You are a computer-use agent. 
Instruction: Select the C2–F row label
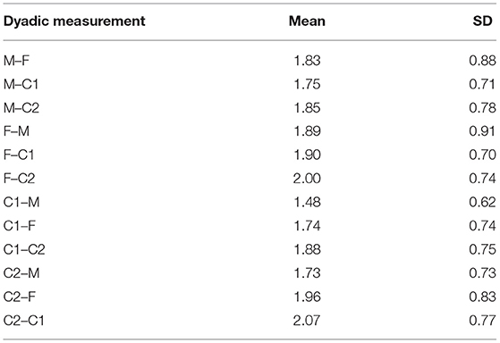click(x=19, y=297)
